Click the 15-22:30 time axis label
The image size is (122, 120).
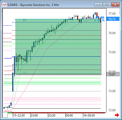(19, 116)
